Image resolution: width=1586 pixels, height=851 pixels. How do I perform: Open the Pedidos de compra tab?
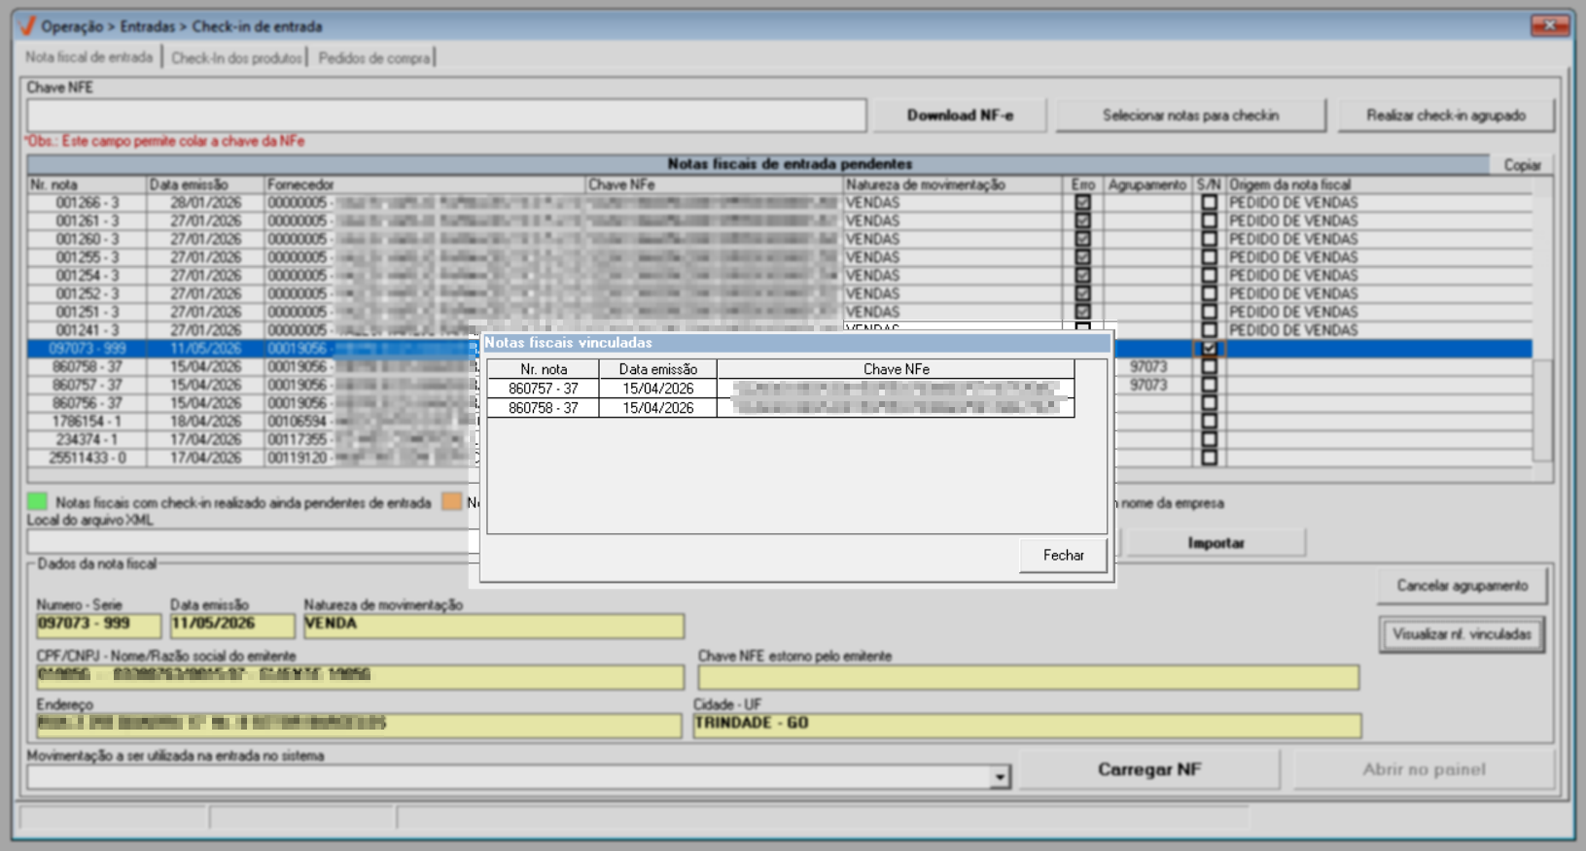(x=374, y=58)
